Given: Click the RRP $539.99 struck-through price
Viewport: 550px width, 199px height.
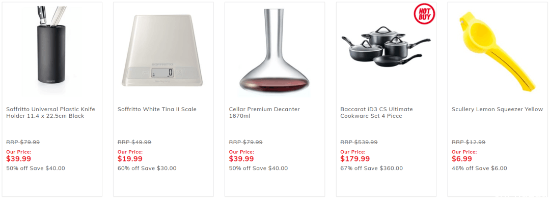Looking at the screenshot, I should click(359, 142).
